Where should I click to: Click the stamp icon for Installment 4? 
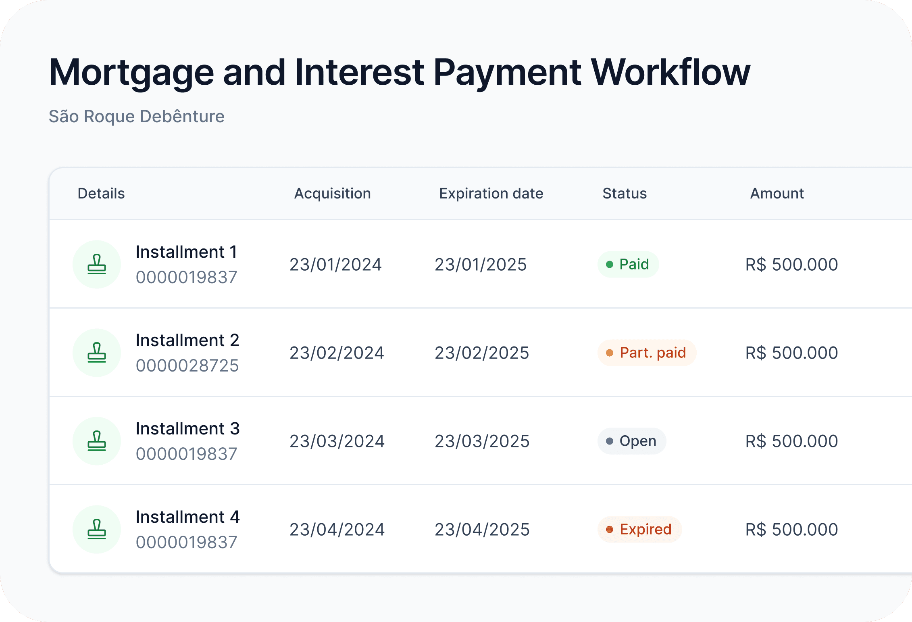[x=97, y=529]
